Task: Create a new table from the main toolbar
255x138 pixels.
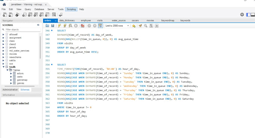Action: tap(30, 15)
